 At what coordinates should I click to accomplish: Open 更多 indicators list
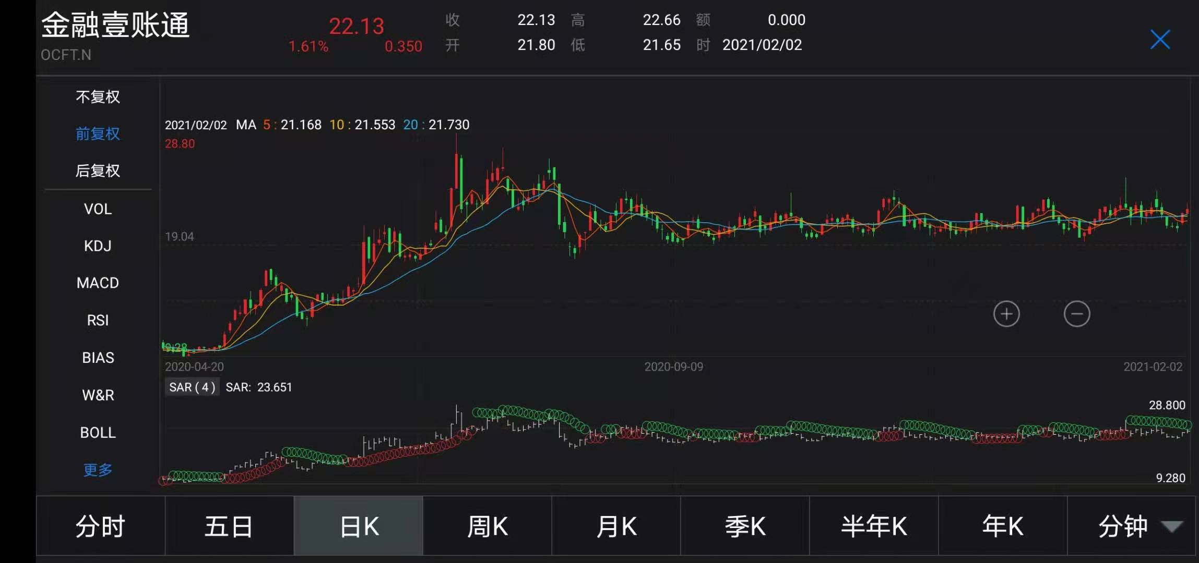(98, 470)
